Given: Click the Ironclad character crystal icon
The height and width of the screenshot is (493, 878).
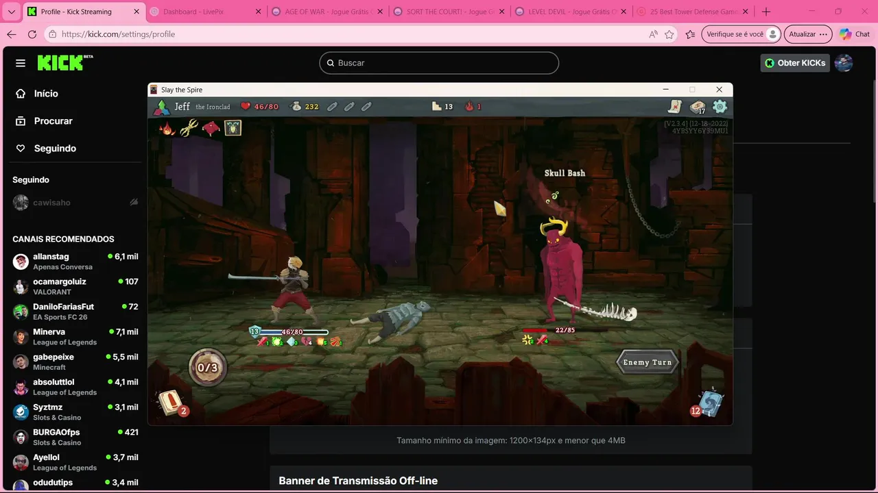Looking at the screenshot, I should click(161, 106).
